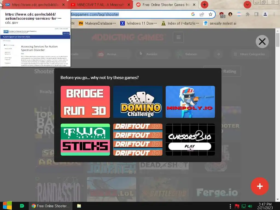The height and width of the screenshot is (210, 280).
Task: Open the Ferge.io game thumbnail
Action: click(x=217, y=189)
